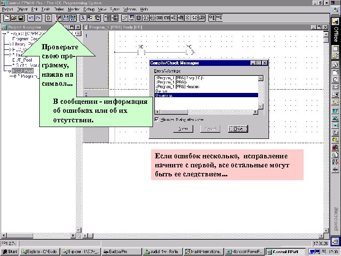This screenshot has width=341, height=256.
Task: Click the Show button in messages dialog
Action: click(x=183, y=128)
